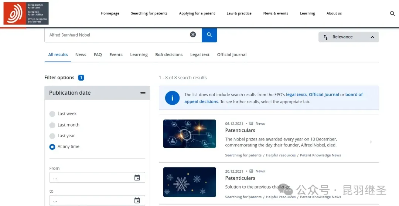Switch to the BoA decisions tab

169,55
